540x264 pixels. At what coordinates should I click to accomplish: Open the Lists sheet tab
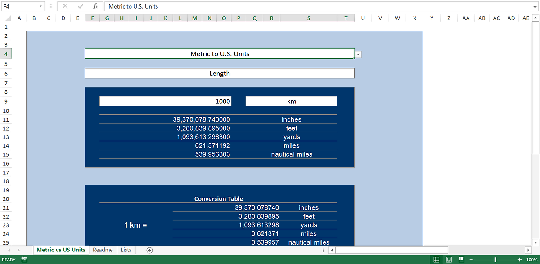pyautogui.click(x=126, y=250)
